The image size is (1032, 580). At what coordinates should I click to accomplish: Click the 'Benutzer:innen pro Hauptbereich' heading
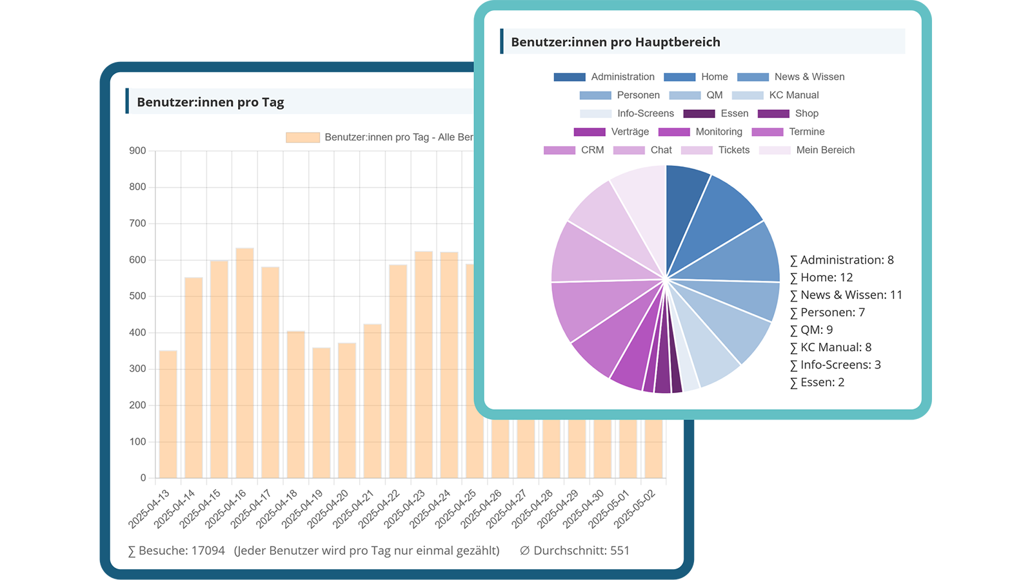tap(615, 42)
